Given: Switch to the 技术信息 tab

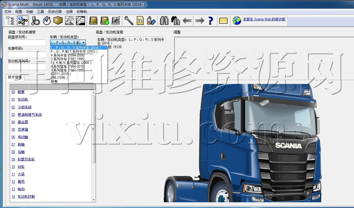Looking at the screenshot, I should coord(15,77).
